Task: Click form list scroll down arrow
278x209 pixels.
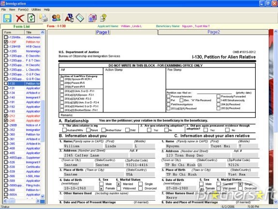Action: point(43,196)
